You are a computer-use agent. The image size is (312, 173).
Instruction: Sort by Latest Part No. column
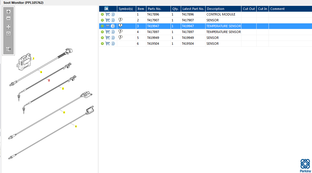(193, 9)
